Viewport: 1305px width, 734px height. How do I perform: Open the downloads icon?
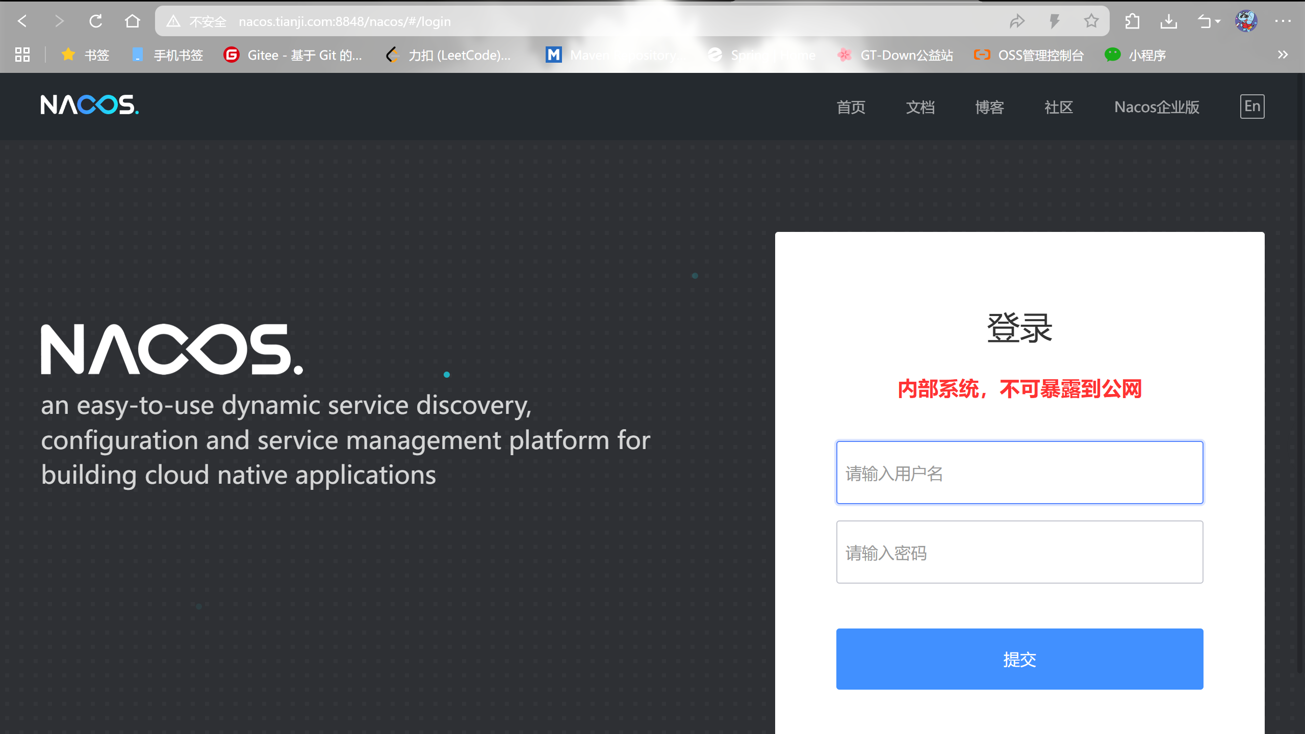[x=1168, y=21]
